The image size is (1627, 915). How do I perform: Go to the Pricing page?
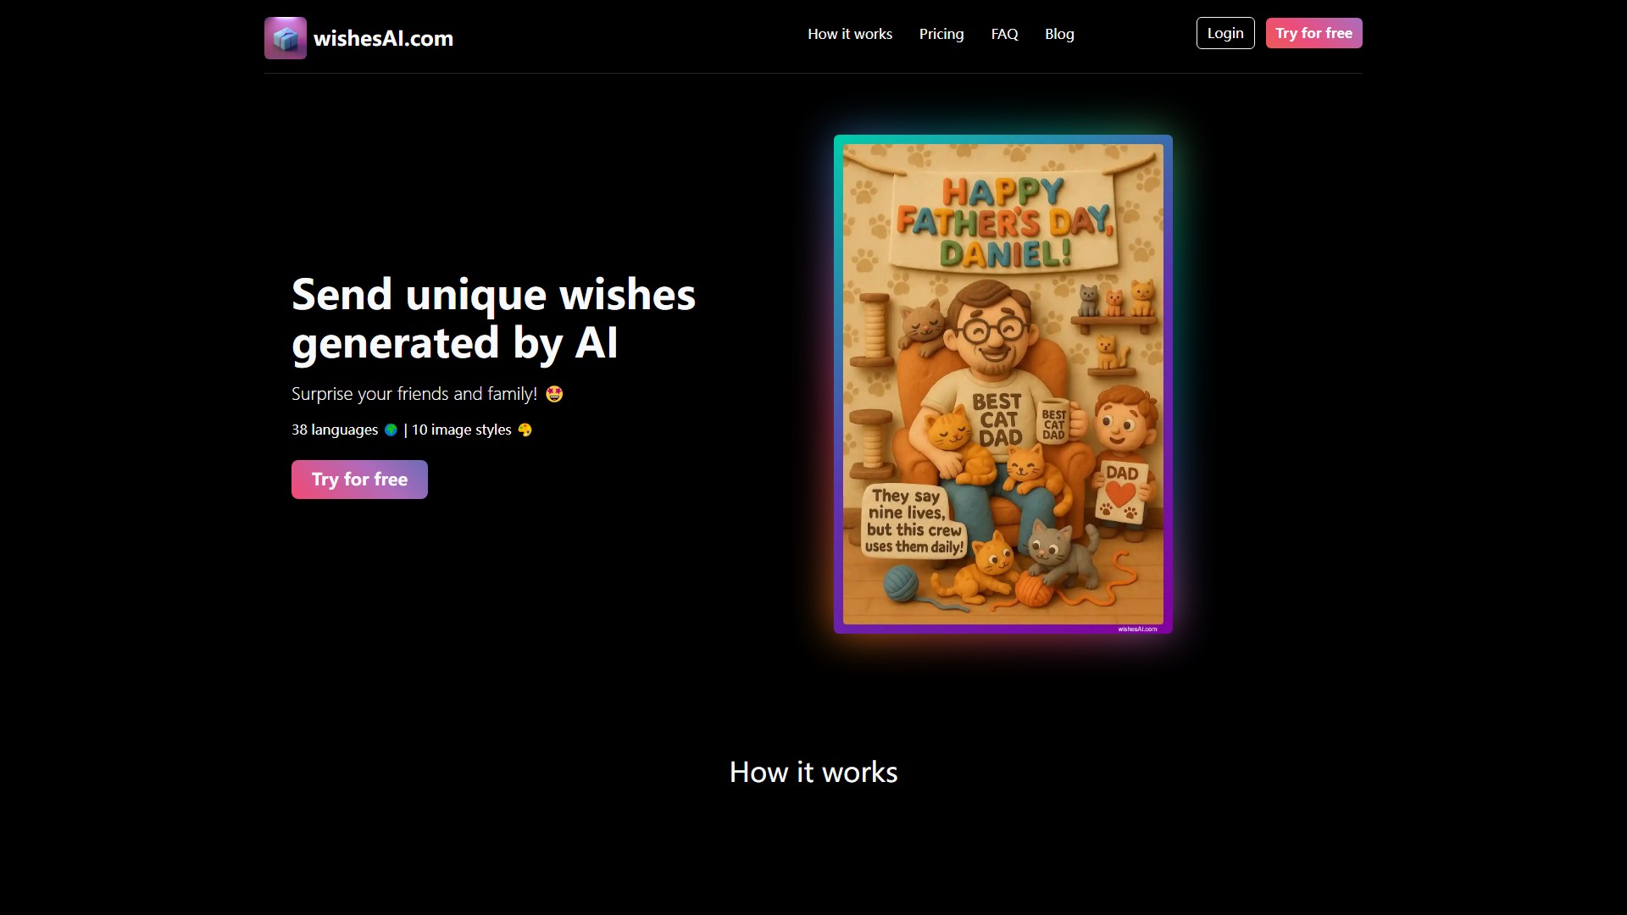coord(941,34)
